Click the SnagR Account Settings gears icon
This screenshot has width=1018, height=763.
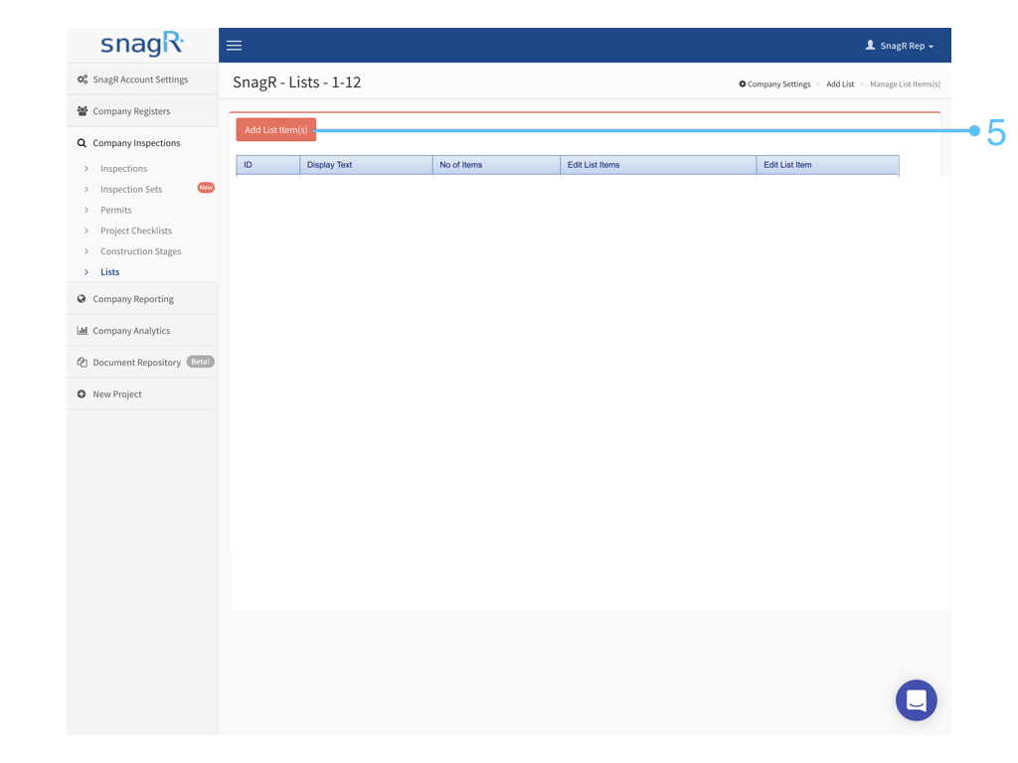[x=83, y=79]
